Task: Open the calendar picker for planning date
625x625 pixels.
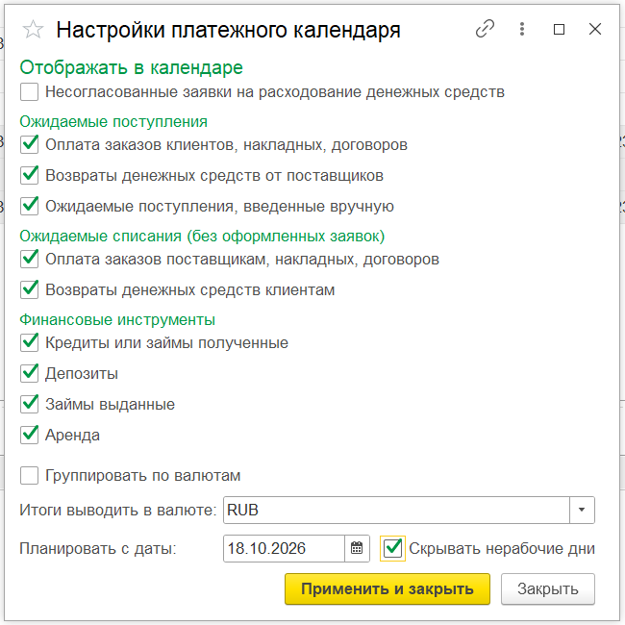Action: pyautogui.click(x=357, y=548)
